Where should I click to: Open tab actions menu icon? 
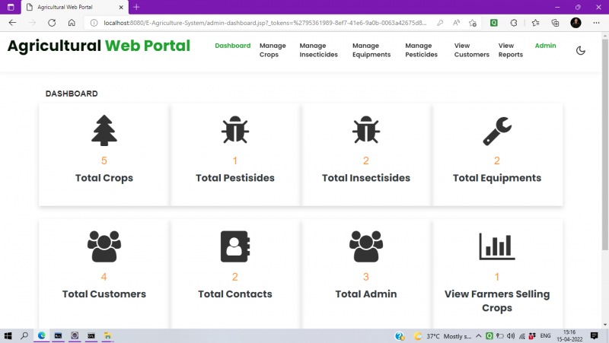[11, 7]
